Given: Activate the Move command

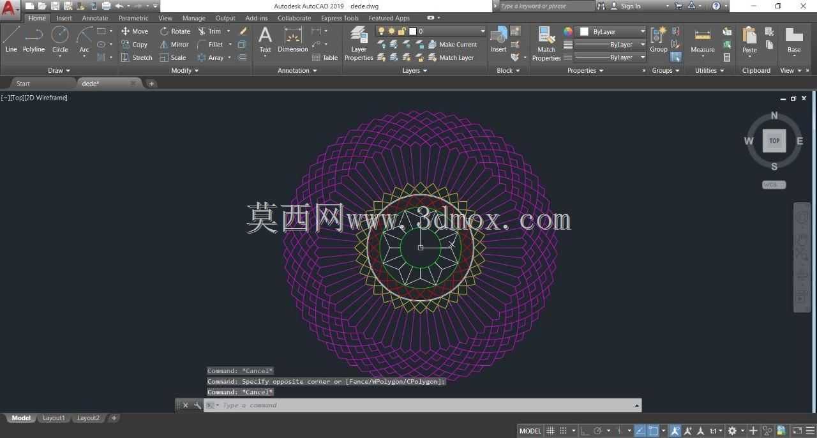Looking at the screenshot, I should pos(135,31).
